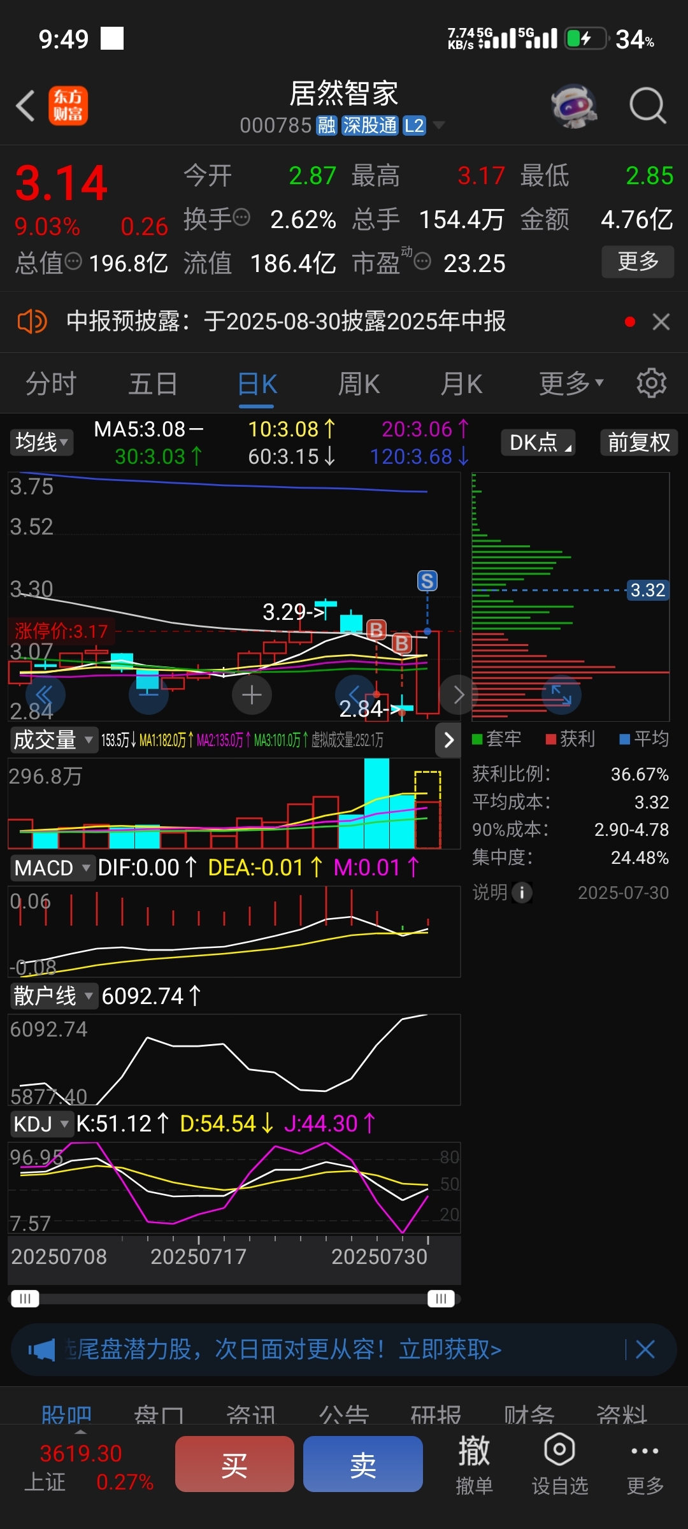
Task: Tap the 3.32 average cost marker
Action: pos(648,590)
